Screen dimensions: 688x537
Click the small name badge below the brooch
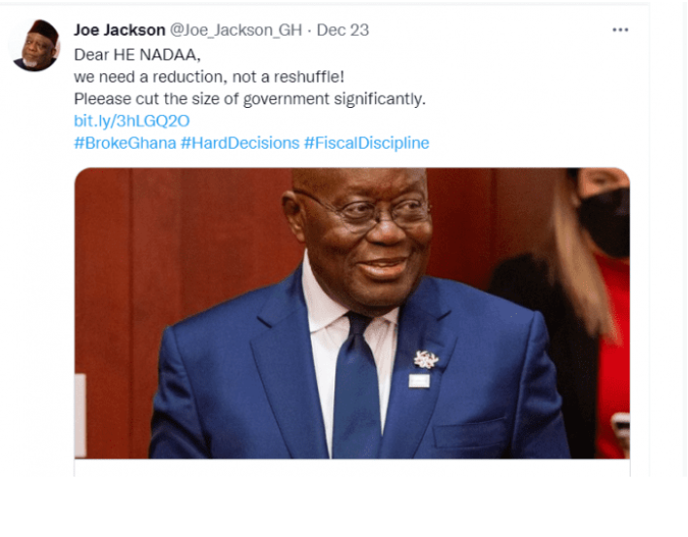419,380
